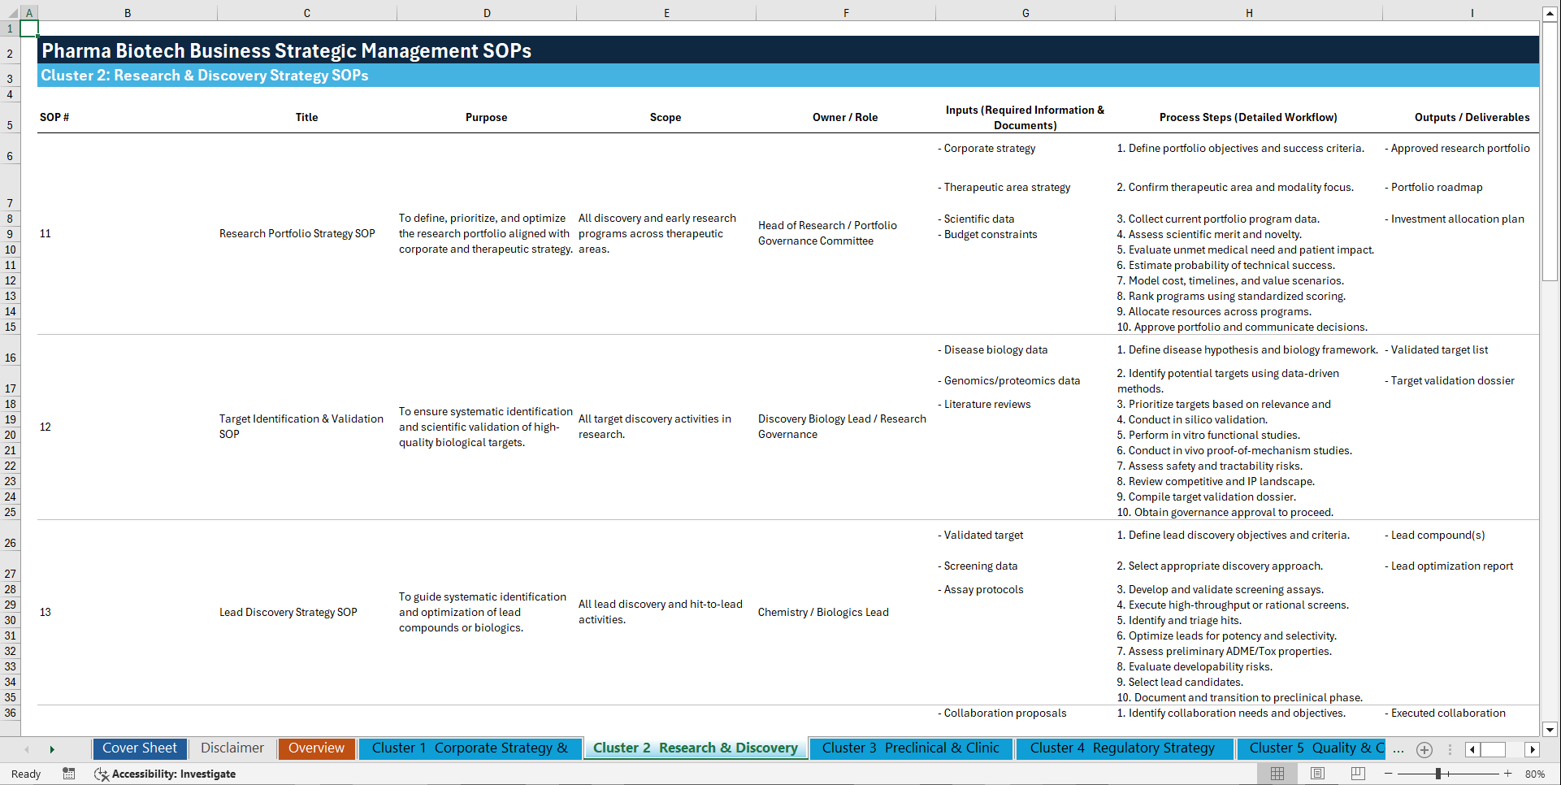Open the Cluster 4 Regulatory Strategy sheet
Screen dimensions: 1561x785
pos(1124,748)
